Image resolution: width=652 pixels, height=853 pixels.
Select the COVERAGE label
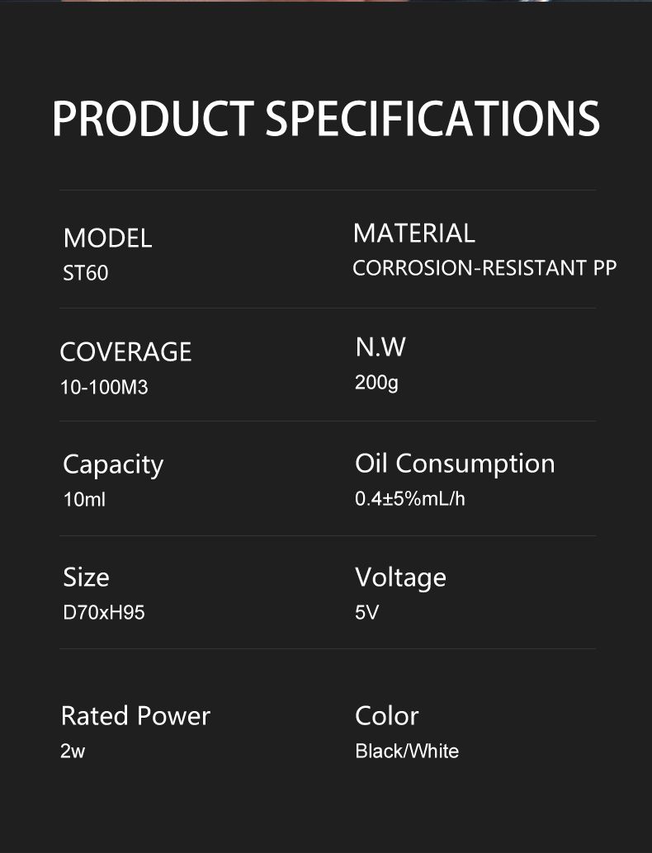coord(125,352)
